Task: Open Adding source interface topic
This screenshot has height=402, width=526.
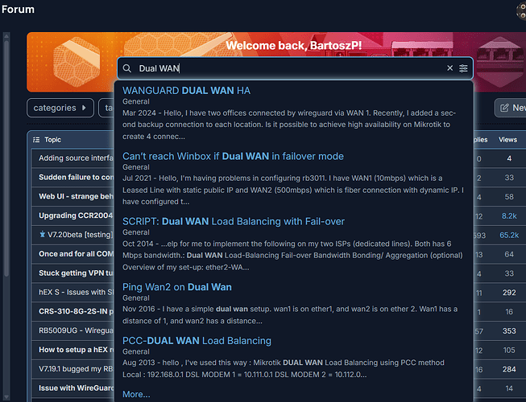Action: [x=77, y=158]
